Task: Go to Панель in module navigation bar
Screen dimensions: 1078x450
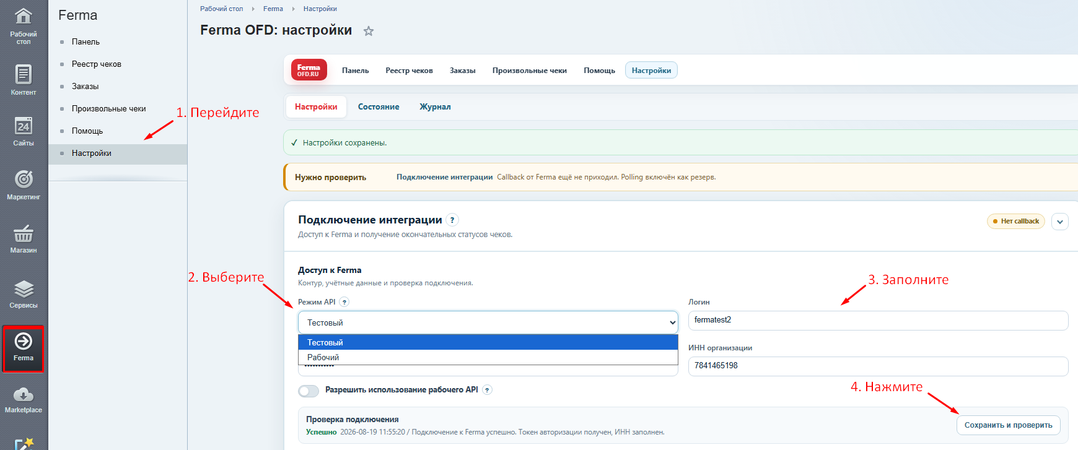Action: pyautogui.click(x=356, y=71)
